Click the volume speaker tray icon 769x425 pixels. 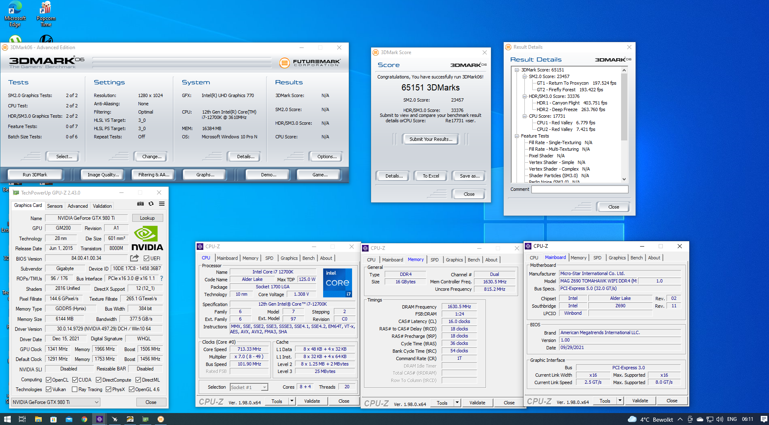coord(720,419)
